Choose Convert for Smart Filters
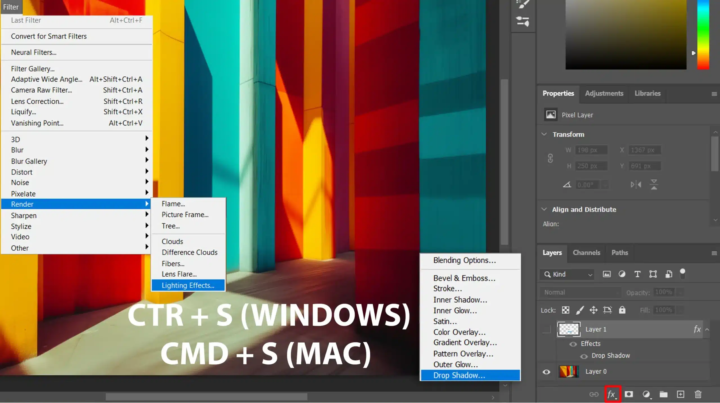720x403 pixels. [x=76, y=36]
